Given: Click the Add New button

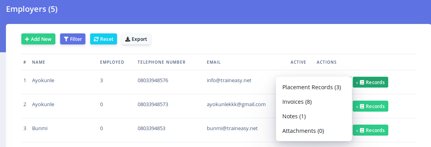Looking at the screenshot, I should [38, 39].
